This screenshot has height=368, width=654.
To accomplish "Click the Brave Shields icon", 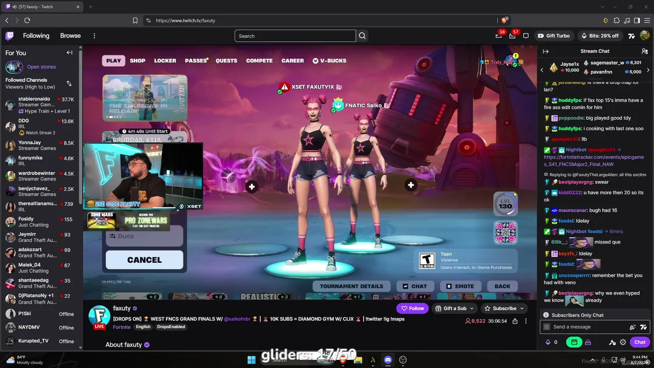I will pyautogui.click(x=504, y=20).
